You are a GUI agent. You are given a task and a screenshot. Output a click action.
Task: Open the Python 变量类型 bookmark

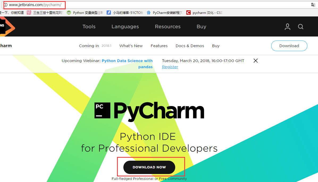[85, 13]
